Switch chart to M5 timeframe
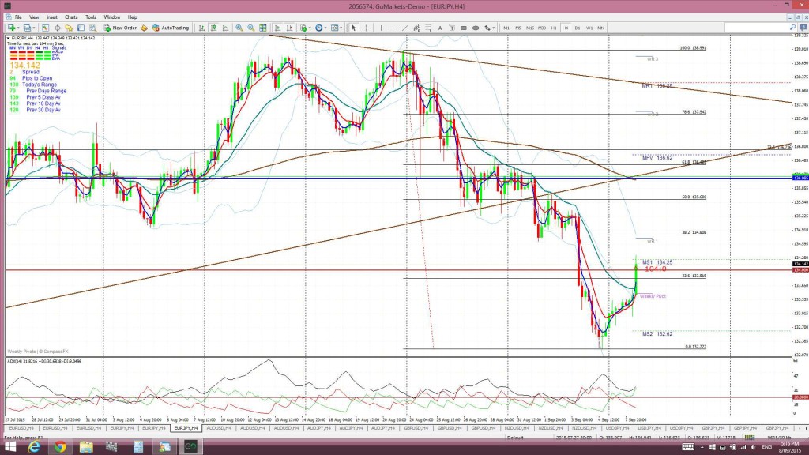Screen dimensions: 809x455 (x=518, y=28)
